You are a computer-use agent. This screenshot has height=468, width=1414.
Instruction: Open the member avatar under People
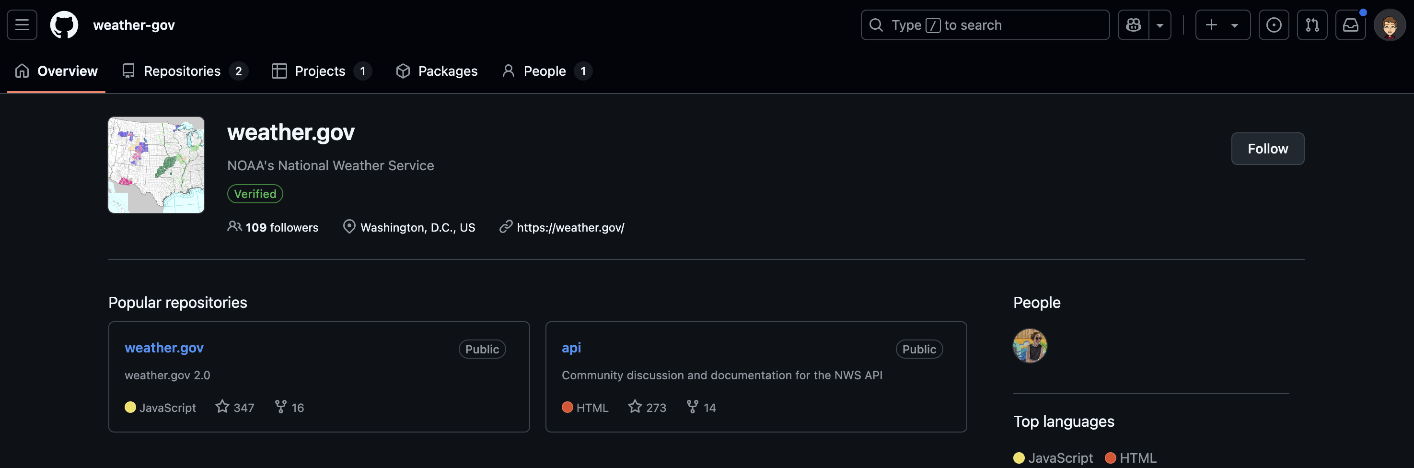1030,346
